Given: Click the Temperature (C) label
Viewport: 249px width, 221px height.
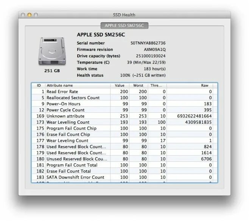Looking at the screenshot, I should pos(93,62).
